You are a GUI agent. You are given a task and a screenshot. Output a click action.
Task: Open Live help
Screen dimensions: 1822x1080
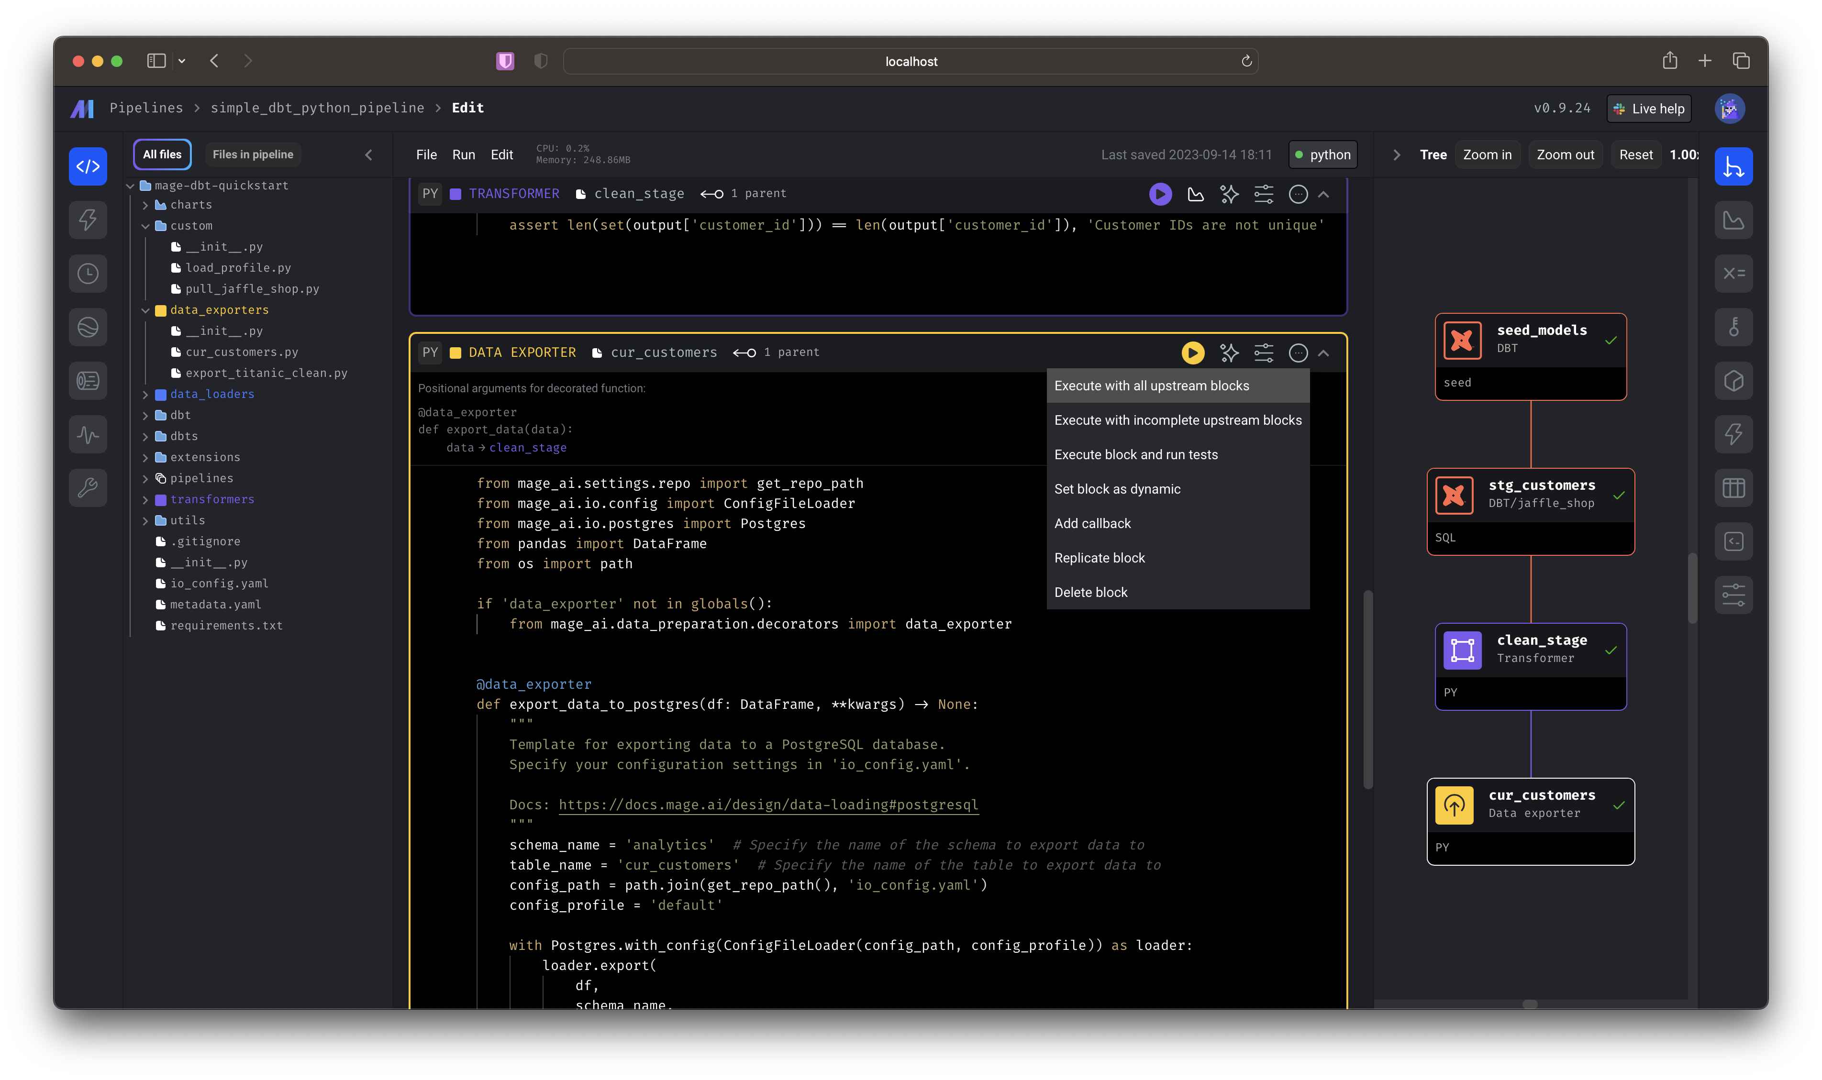point(1649,109)
